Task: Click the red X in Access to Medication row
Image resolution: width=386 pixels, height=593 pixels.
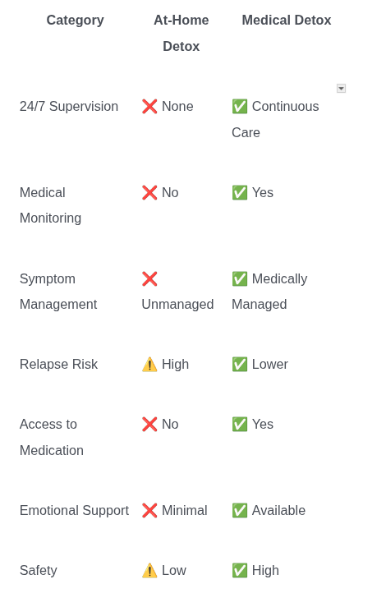Action: tap(149, 424)
